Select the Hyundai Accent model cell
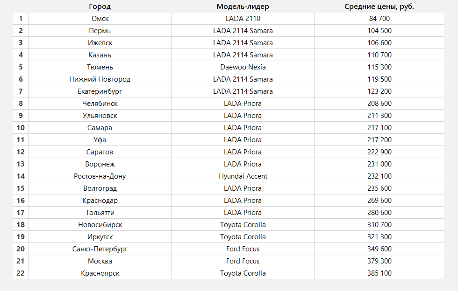Viewport: 458px width, 291px height. pyautogui.click(x=243, y=176)
